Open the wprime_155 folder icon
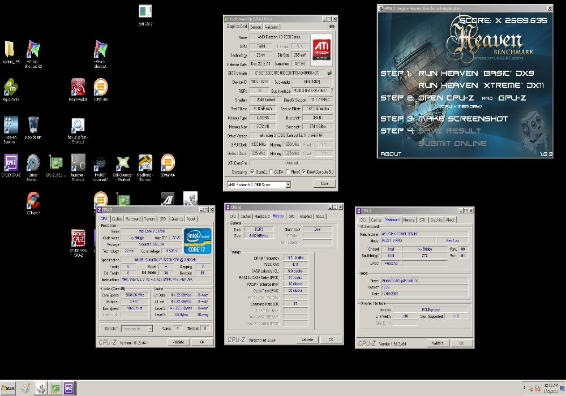This screenshot has width=566, height=396. tap(10, 52)
